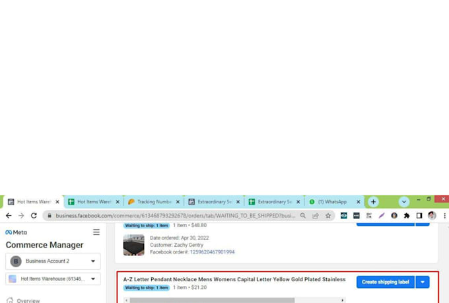Close the Hot Items Warehouse spreadsheet tab
This screenshot has width=449, height=303.
(x=118, y=202)
